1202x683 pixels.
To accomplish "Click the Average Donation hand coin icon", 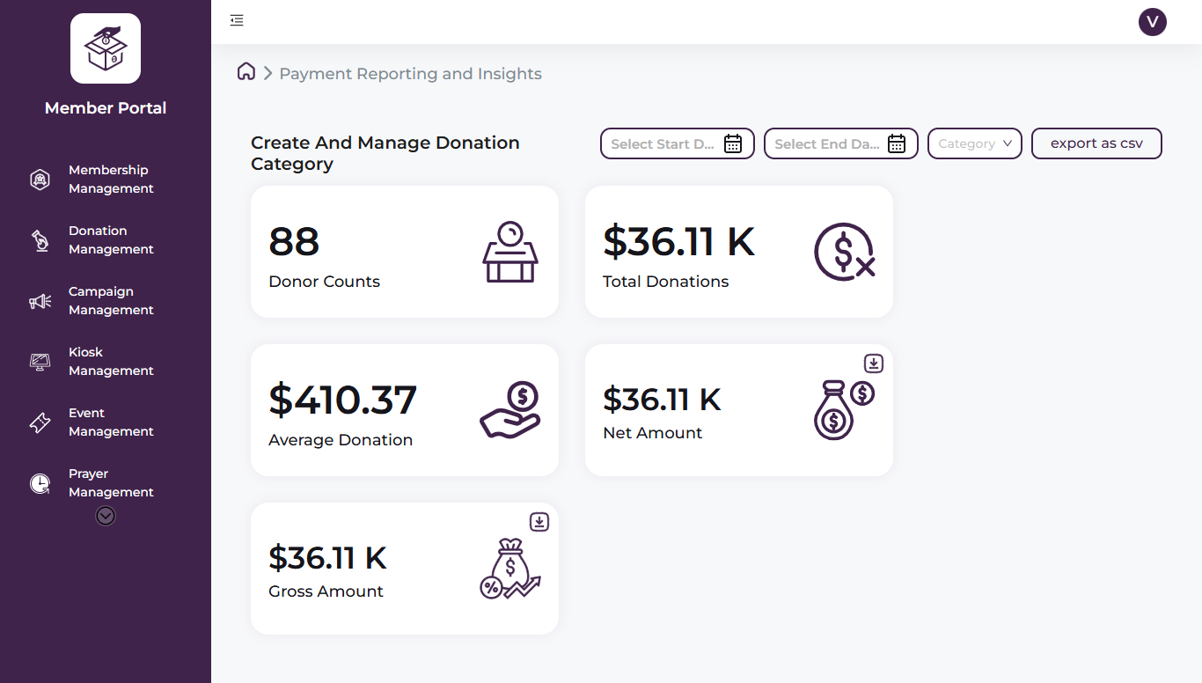I will point(510,410).
